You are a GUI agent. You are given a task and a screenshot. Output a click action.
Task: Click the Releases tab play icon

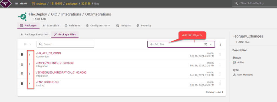[x=66, y=25]
